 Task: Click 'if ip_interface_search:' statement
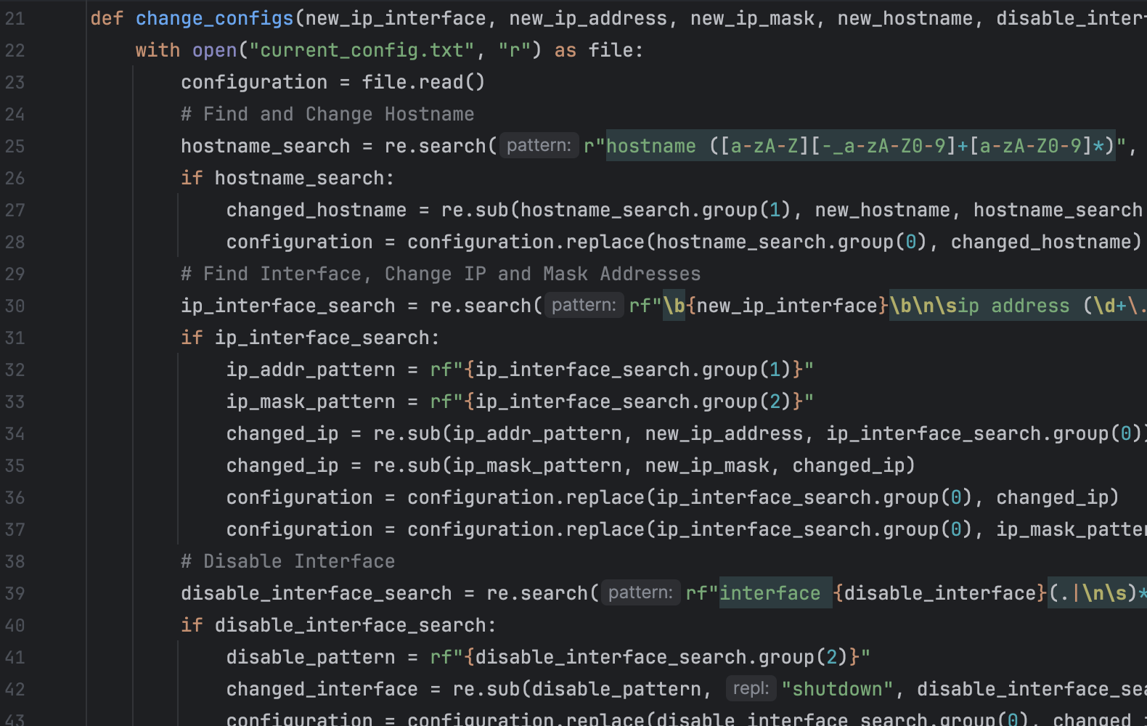click(x=310, y=338)
